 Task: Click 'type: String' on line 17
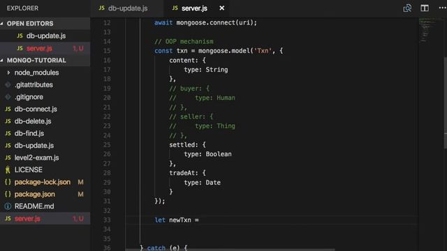point(206,70)
